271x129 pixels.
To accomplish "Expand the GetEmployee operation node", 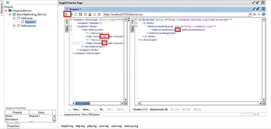I will coord(14,26).
